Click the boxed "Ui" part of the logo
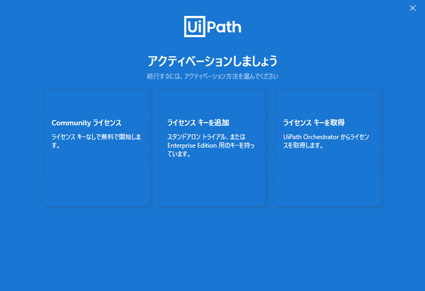 [x=193, y=27]
